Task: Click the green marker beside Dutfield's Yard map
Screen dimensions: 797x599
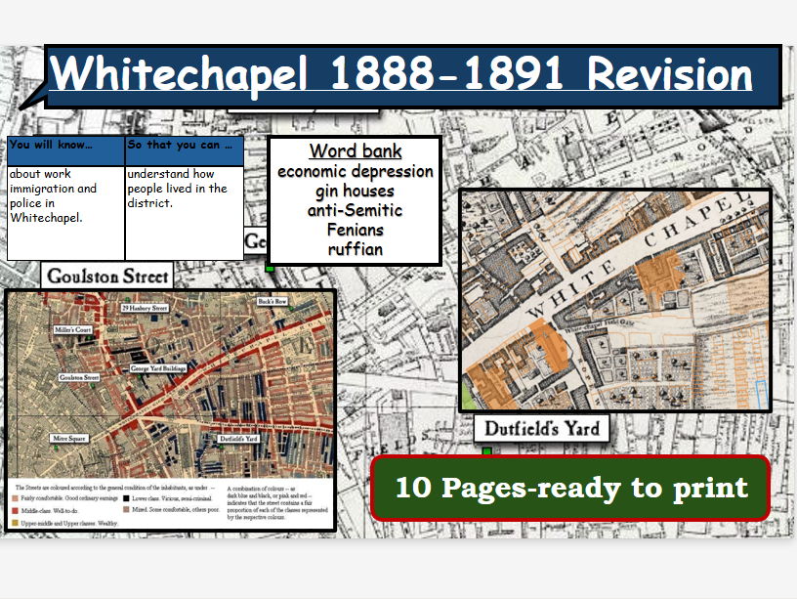Action: [485, 449]
